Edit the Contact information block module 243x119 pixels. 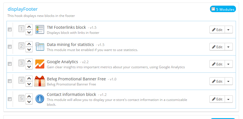[x=217, y=99]
